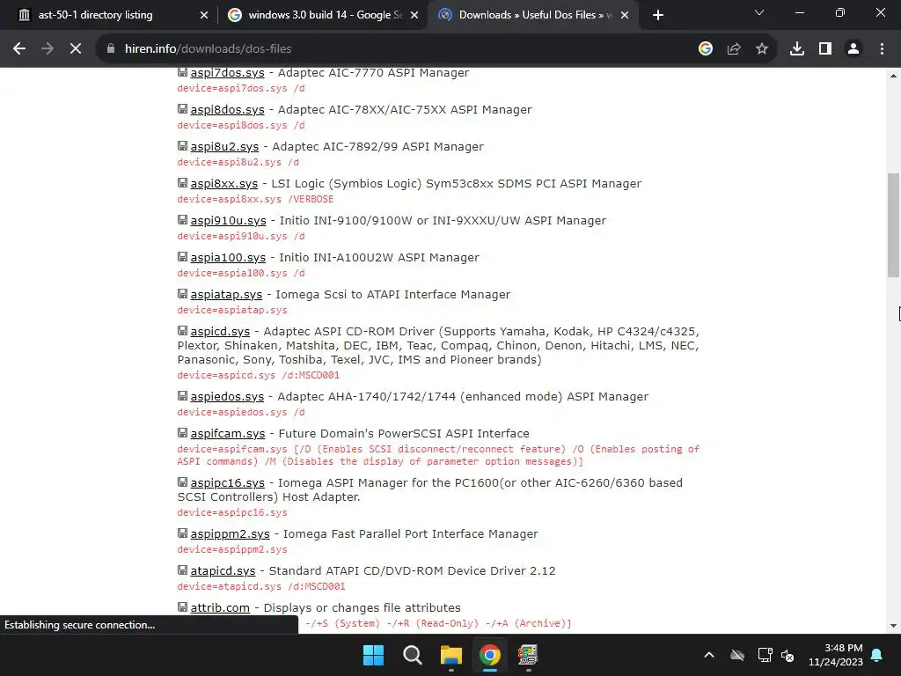Click the floppy icon beside aspi7dos.sys
Viewport: 901px width, 676px height.
pyautogui.click(x=182, y=72)
